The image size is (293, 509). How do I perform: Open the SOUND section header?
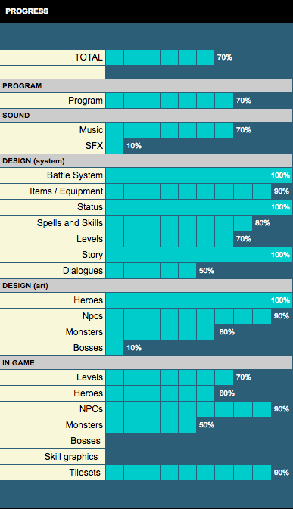(146, 116)
